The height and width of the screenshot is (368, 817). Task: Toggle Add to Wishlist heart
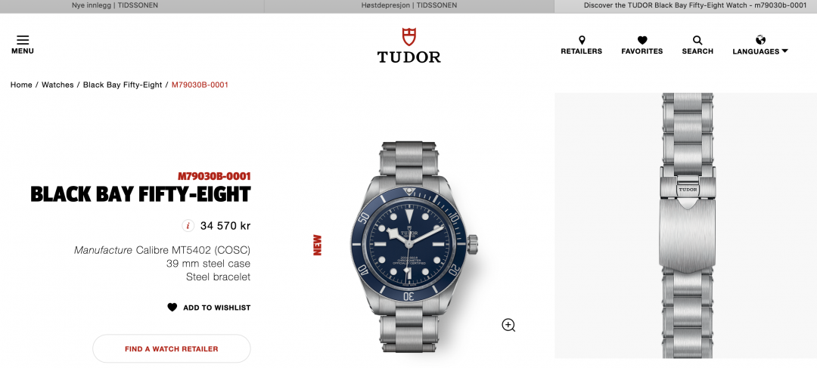pos(172,308)
